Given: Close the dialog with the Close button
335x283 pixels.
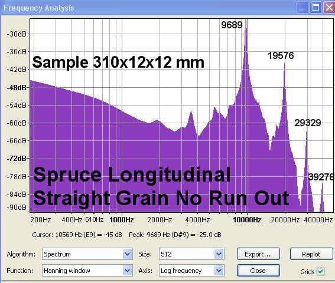Looking at the screenshot, I should point(258,271).
